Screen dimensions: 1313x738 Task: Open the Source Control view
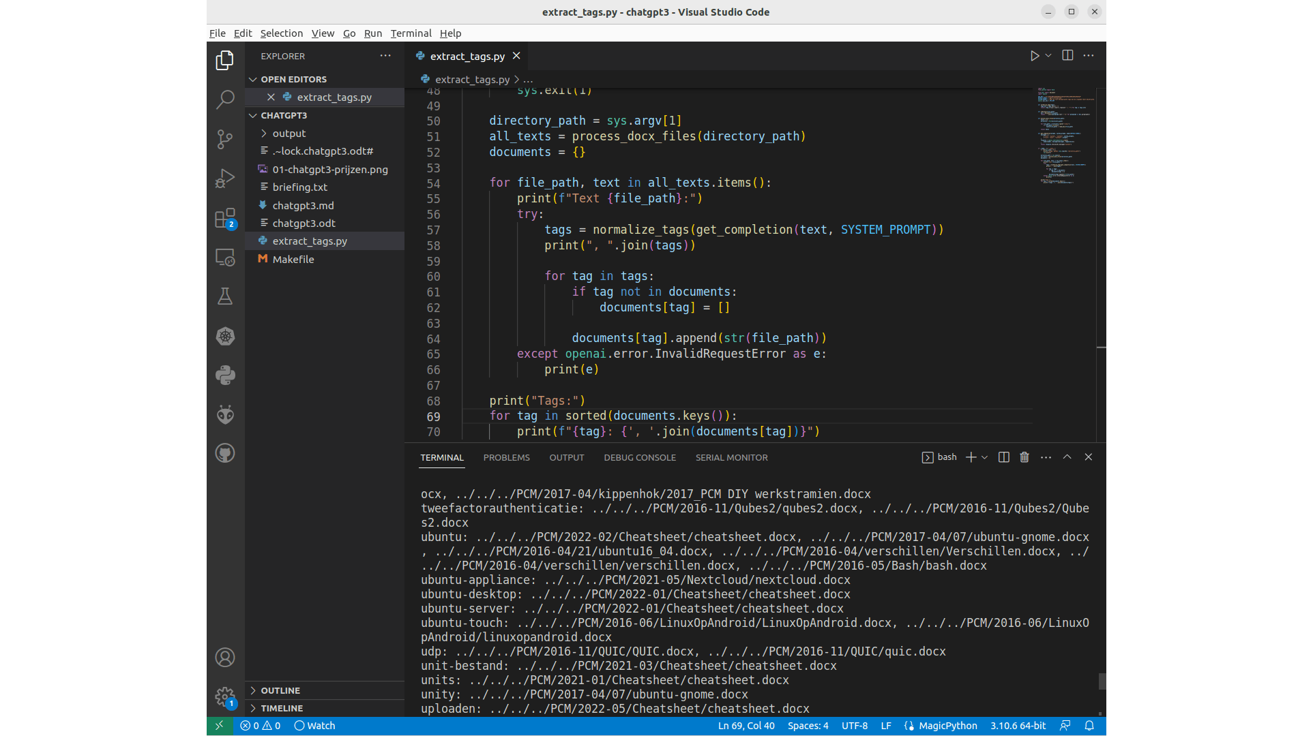coord(224,139)
